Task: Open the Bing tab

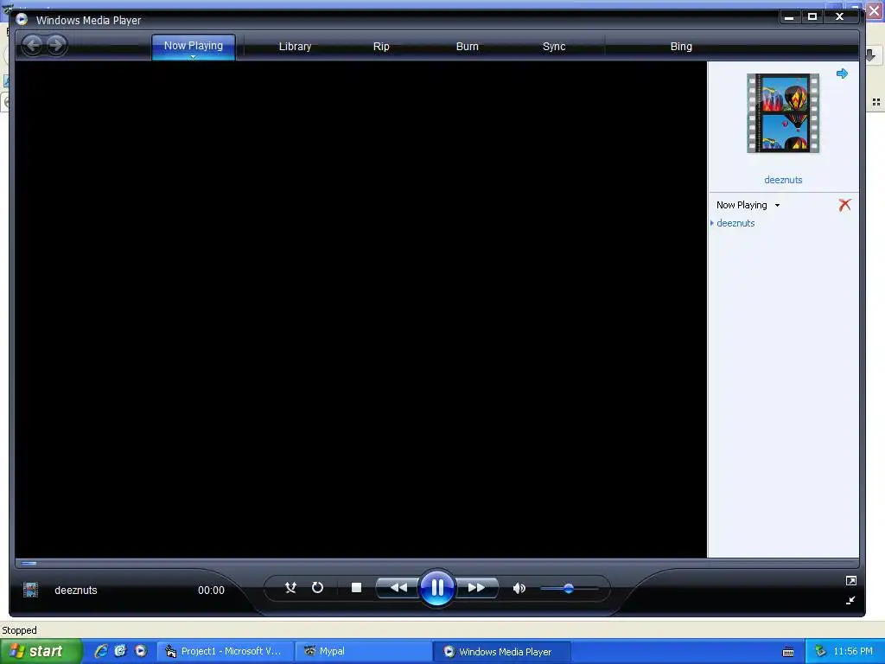Action: click(x=681, y=47)
